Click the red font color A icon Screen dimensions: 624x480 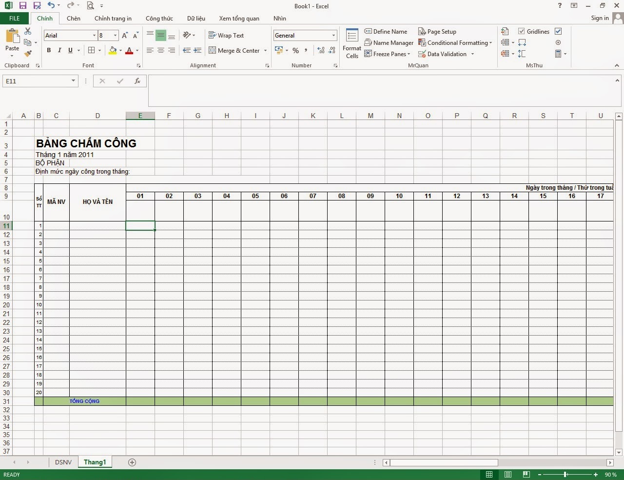click(x=129, y=50)
